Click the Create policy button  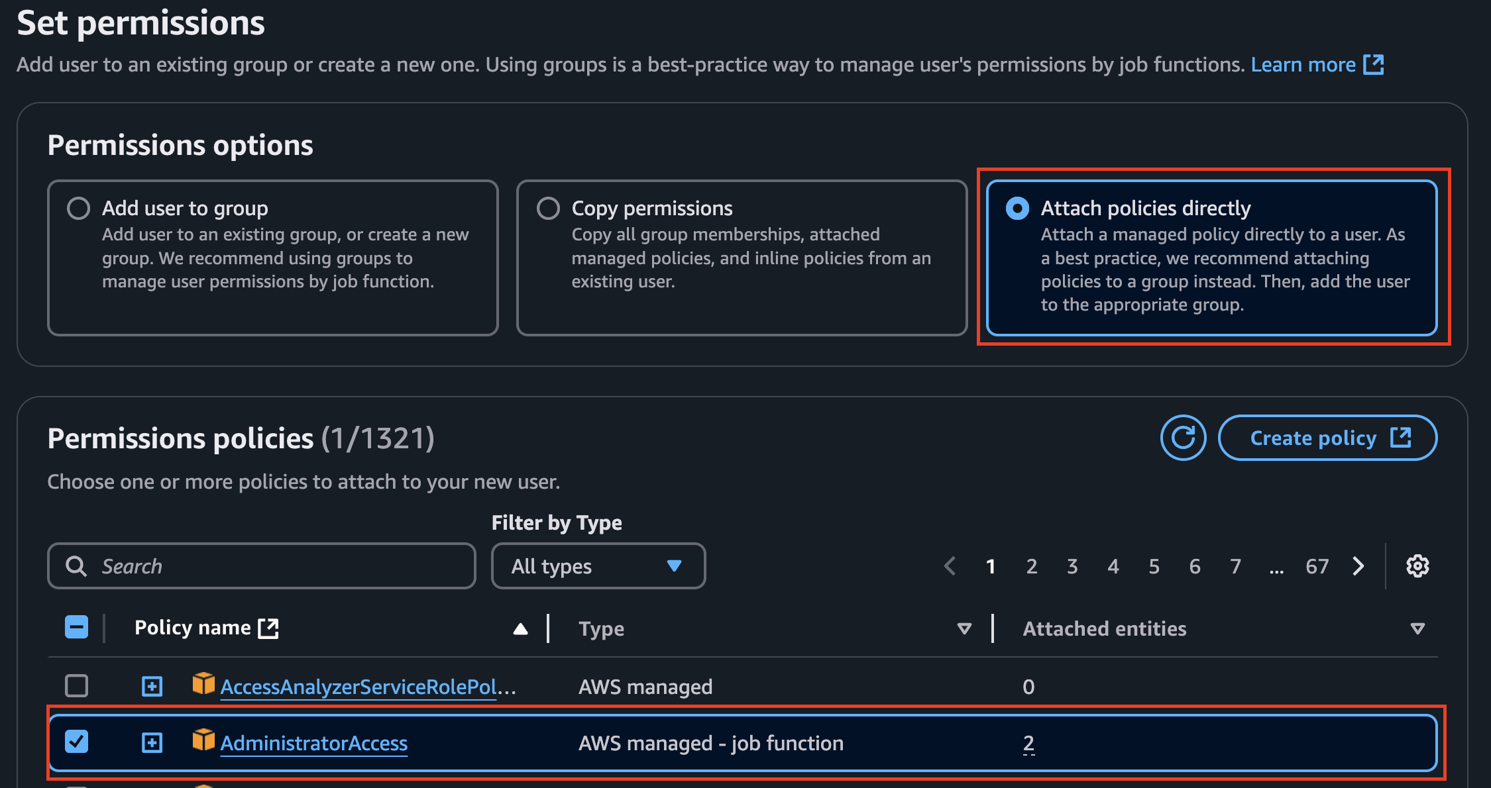(1328, 438)
